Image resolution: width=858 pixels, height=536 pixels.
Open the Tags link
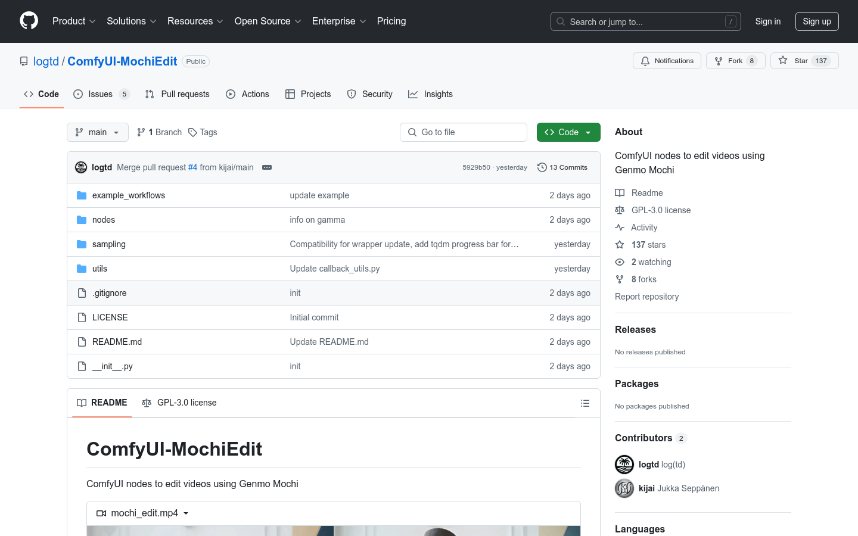[203, 132]
